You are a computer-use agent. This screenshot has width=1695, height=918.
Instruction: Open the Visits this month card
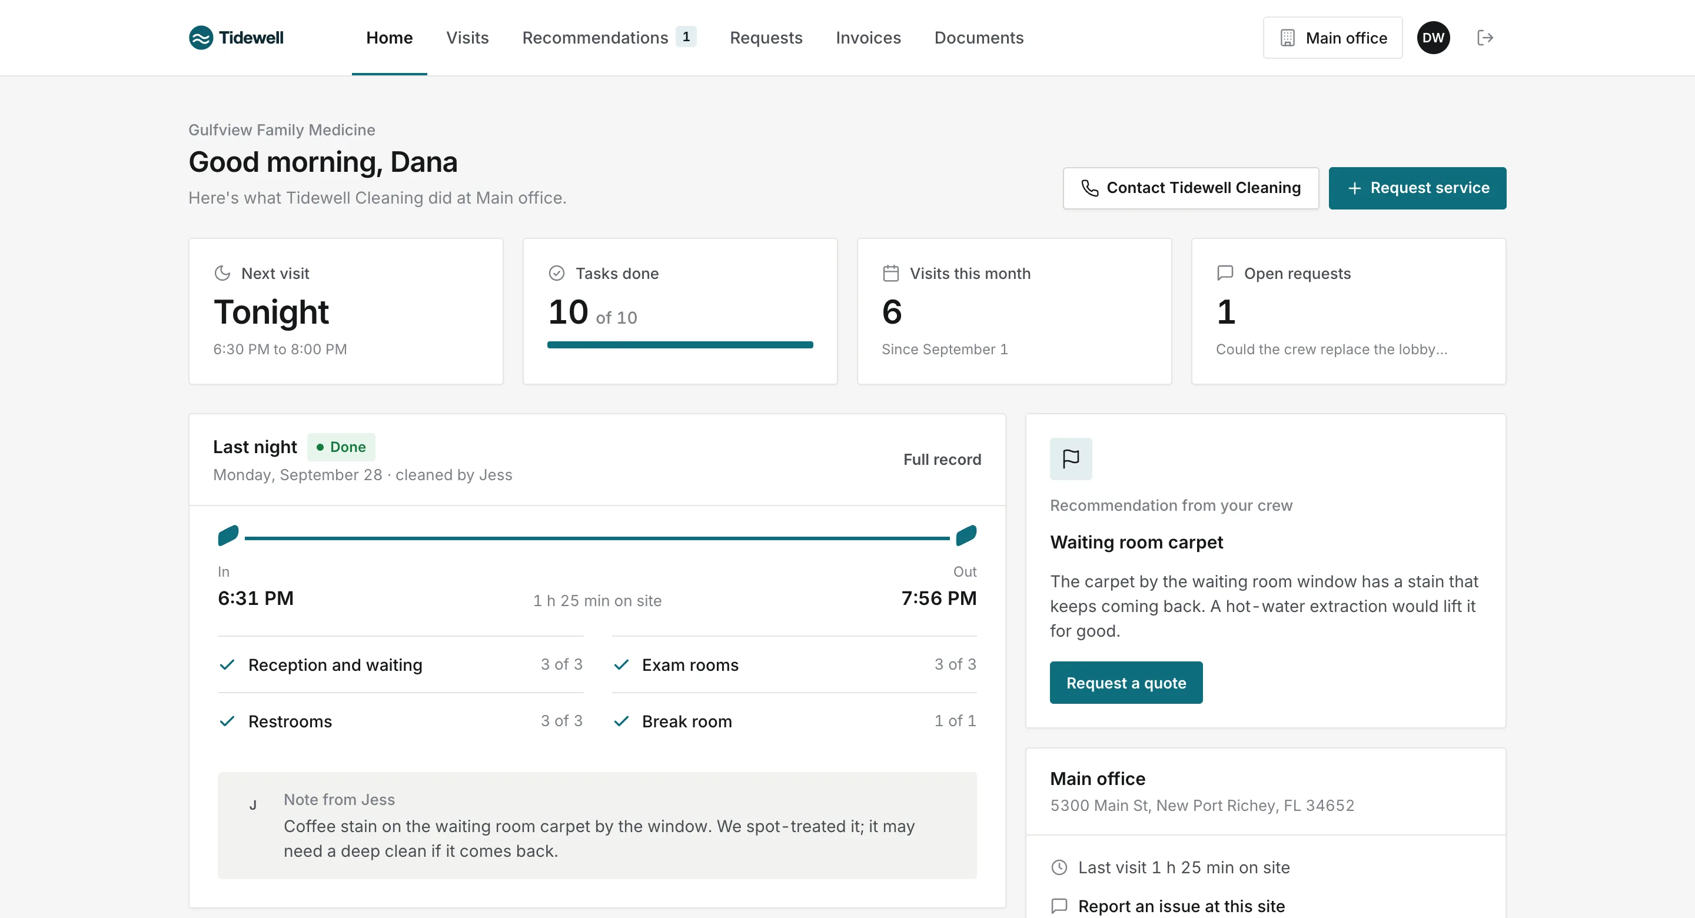pyautogui.click(x=1014, y=311)
